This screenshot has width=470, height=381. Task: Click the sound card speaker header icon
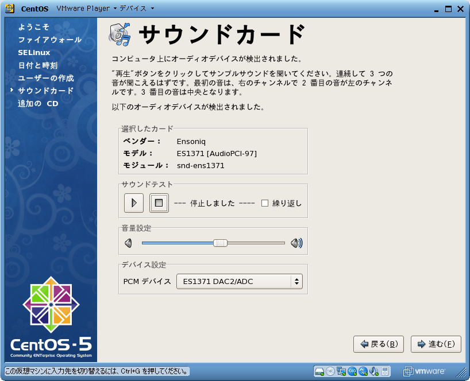(x=120, y=34)
